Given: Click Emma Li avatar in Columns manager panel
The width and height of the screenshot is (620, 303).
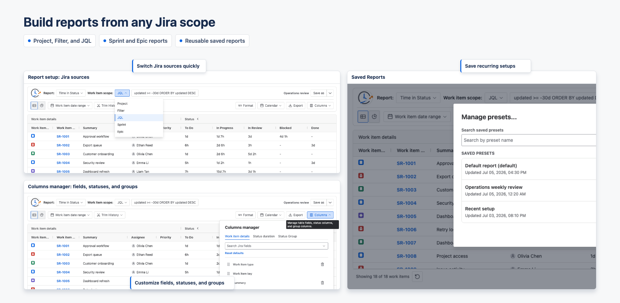Looking at the screenshot, I should 133,272.
